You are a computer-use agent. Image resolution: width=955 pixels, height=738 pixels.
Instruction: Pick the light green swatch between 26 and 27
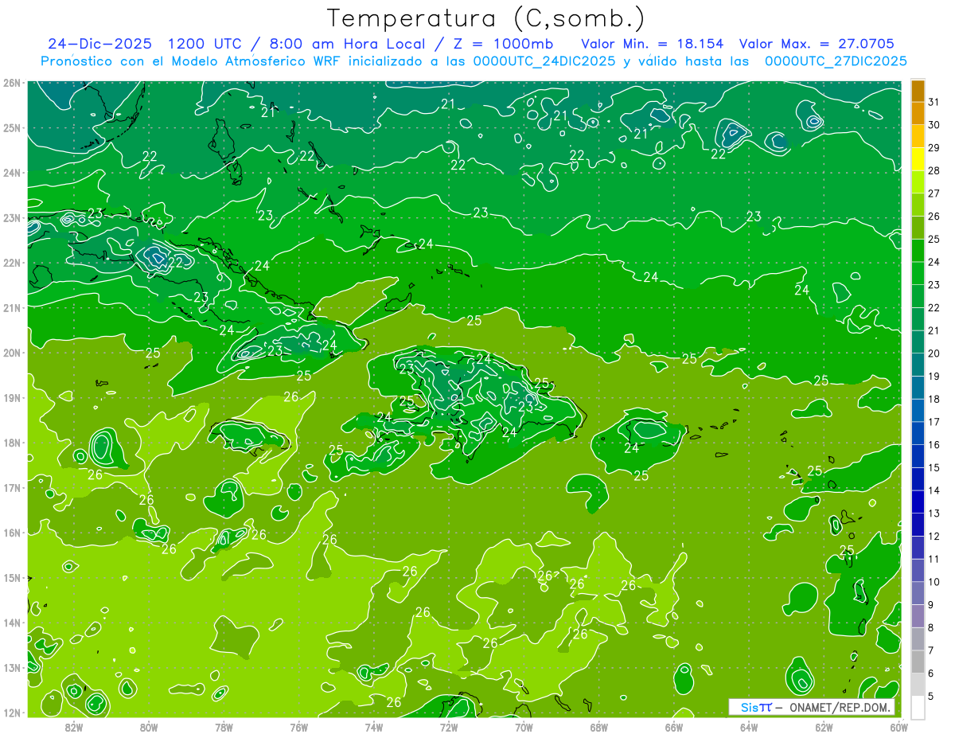coord(918,205)
